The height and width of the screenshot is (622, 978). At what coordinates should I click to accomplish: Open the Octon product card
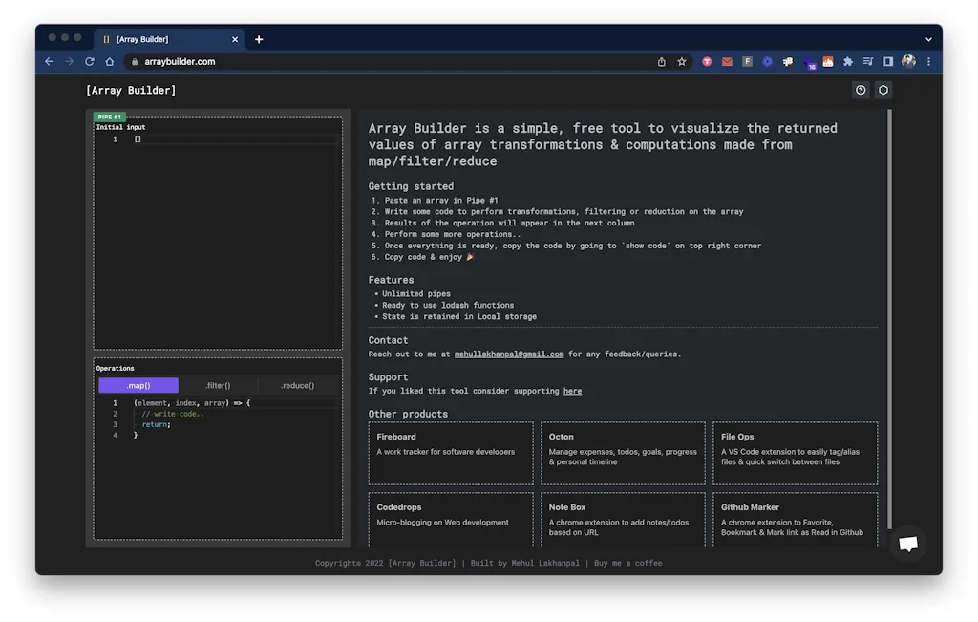(x=623, y=454)
